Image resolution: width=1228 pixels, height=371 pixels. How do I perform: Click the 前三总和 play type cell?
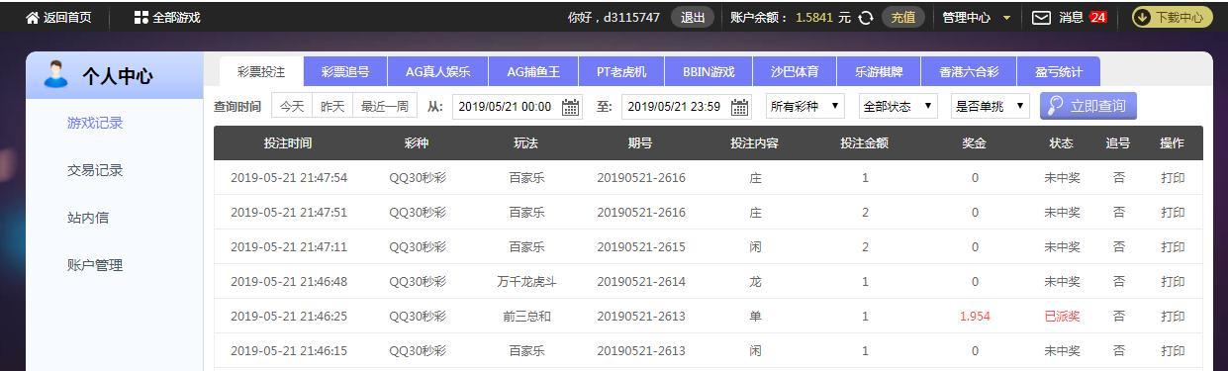click(526, 316)
